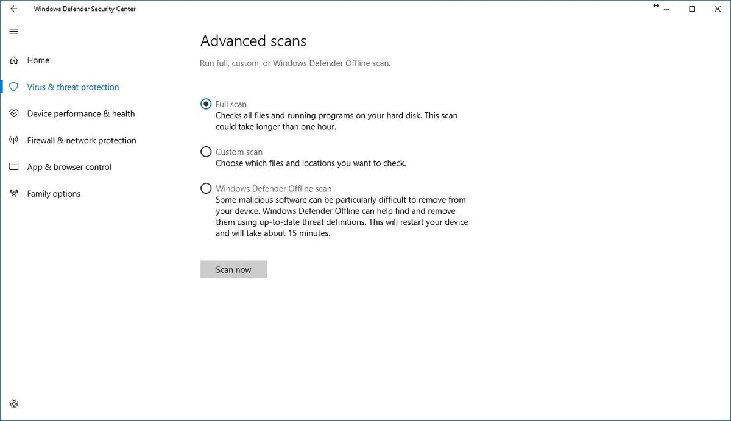Select the highlighted sidebar indicator bar

coord(2,87)
